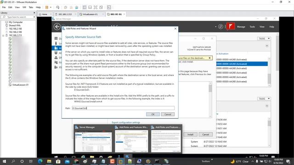
Task: Collapse the upper section with its chevron
Action: (267, 46)
